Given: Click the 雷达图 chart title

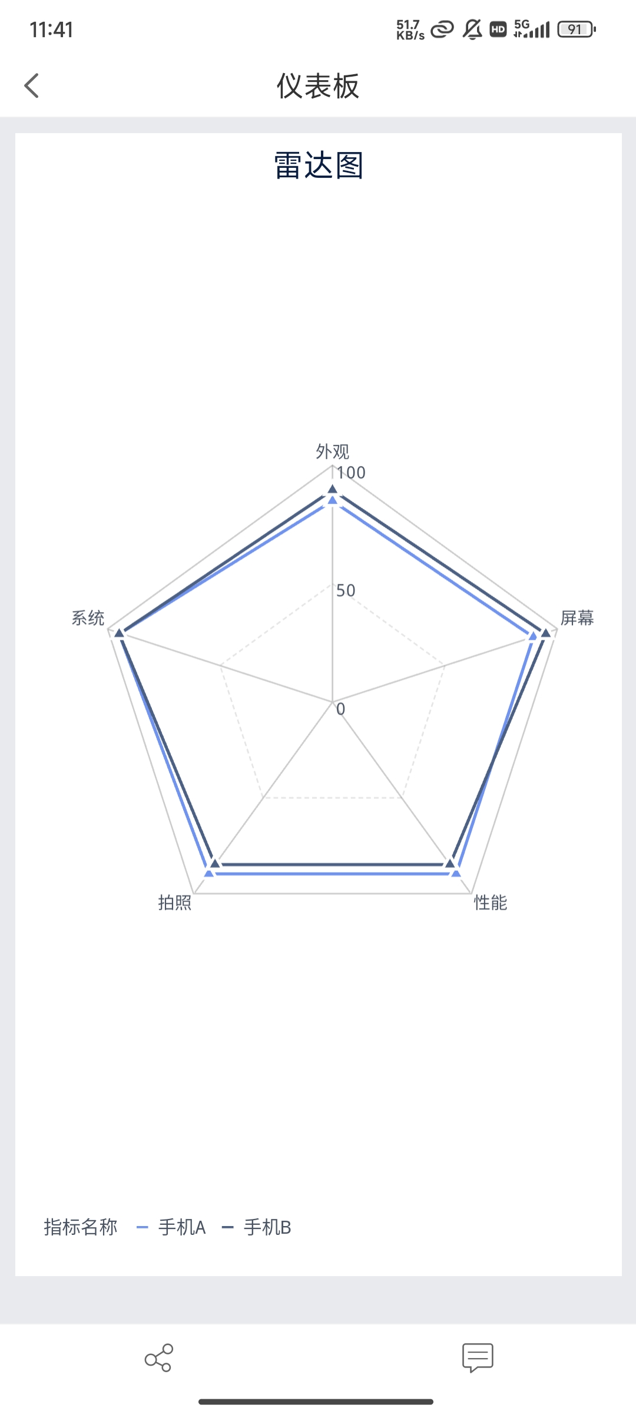Looking at the screenshot, I should (x=319, y=165).
